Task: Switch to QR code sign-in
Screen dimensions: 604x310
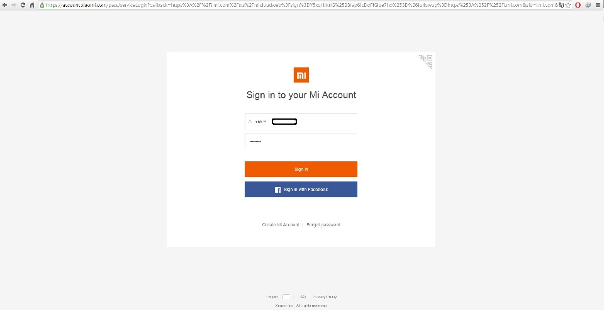Action: (x=426, y=61)
